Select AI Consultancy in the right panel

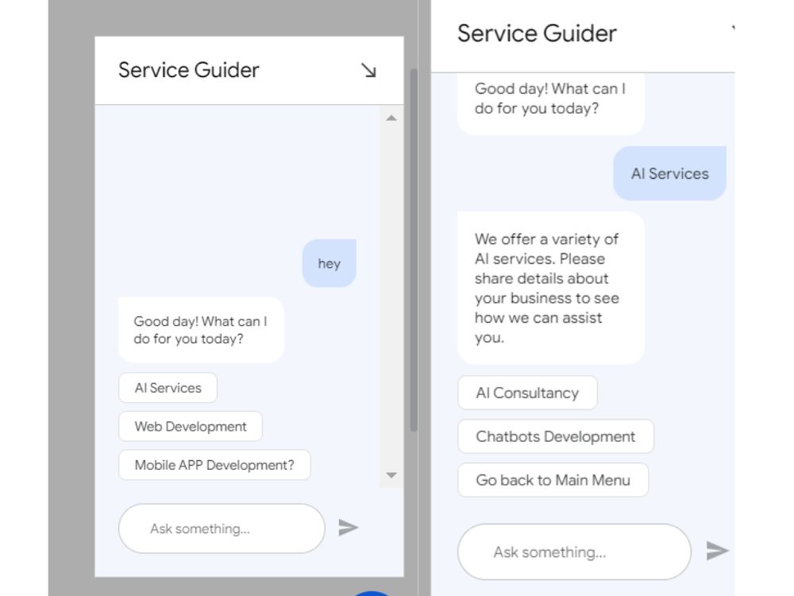point(526,393)
